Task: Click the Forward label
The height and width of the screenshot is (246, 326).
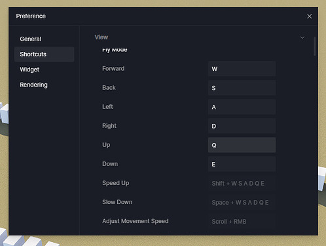Action: tap(113, 69)
